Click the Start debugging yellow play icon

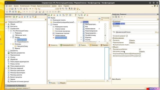pos(19,12)
